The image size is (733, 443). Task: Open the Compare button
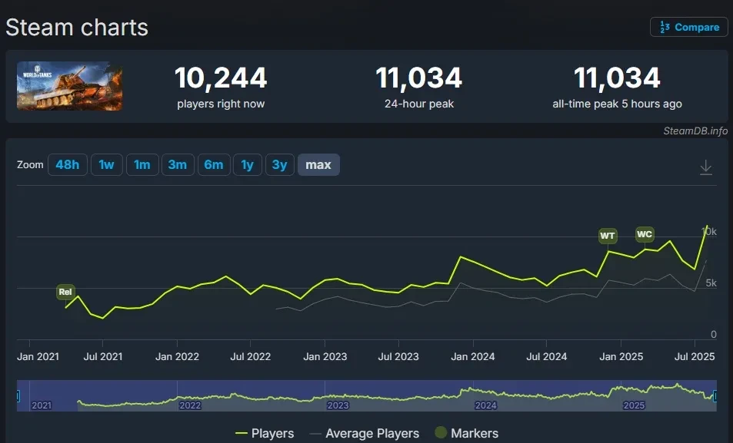point(689,27)
